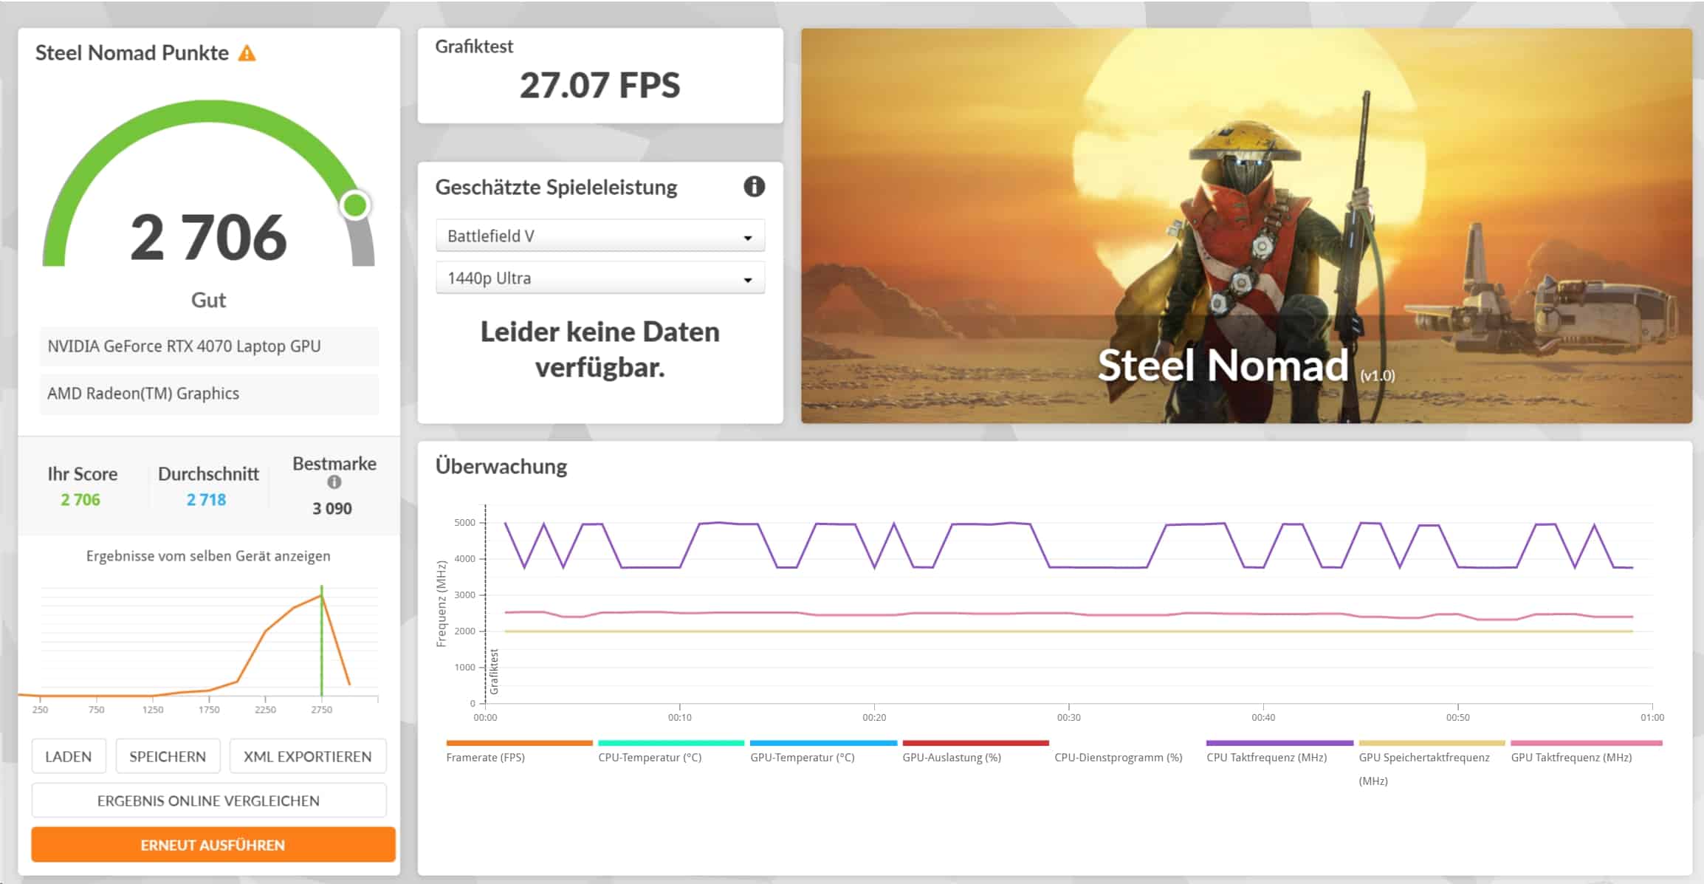Click the info icon next to Geschätzte Spieleleistung
1704x884 pixels.
(754, 186)
